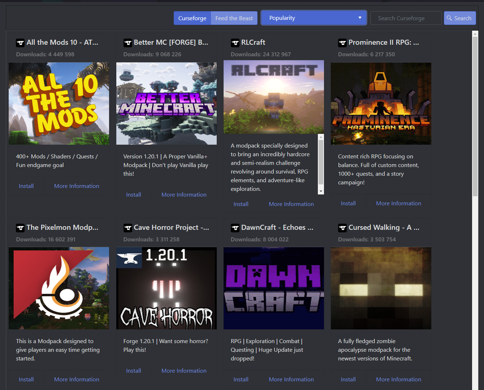Viewport: 484px width, 390px height.
Task: Click the Pixelmon cover image
Action: (x=59, y=288)
